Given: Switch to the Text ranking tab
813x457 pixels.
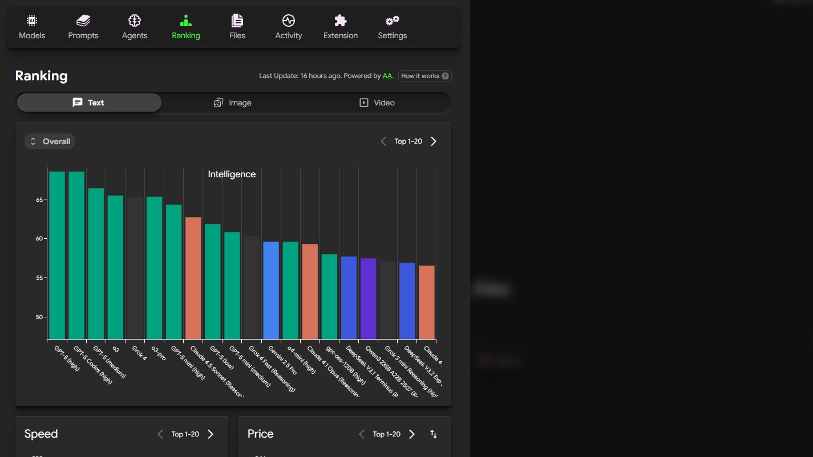Looking at the screenshot, I should point(89,103).
